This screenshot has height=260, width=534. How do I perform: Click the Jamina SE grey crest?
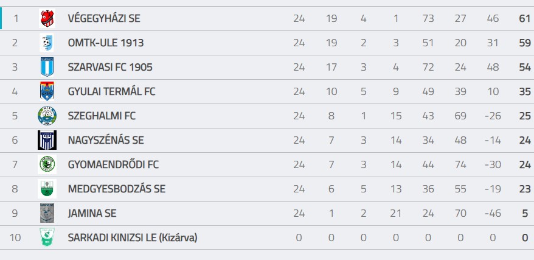point(47,213)
